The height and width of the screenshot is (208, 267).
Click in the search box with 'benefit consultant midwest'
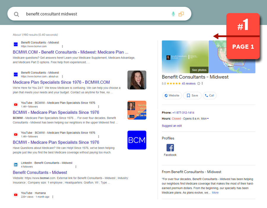(99, 14)
